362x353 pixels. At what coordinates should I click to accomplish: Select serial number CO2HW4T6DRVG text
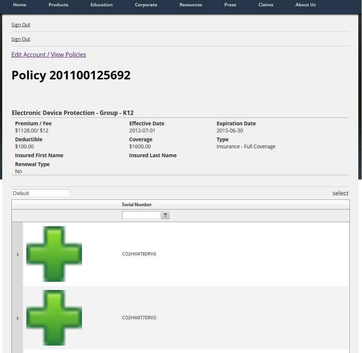[139, 254]
